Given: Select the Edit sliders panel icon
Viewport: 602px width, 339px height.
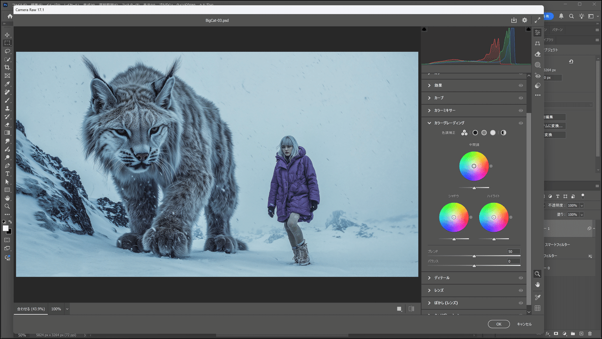Looking at the screenshot, I should pyautogui.click(x=537, y=33).
